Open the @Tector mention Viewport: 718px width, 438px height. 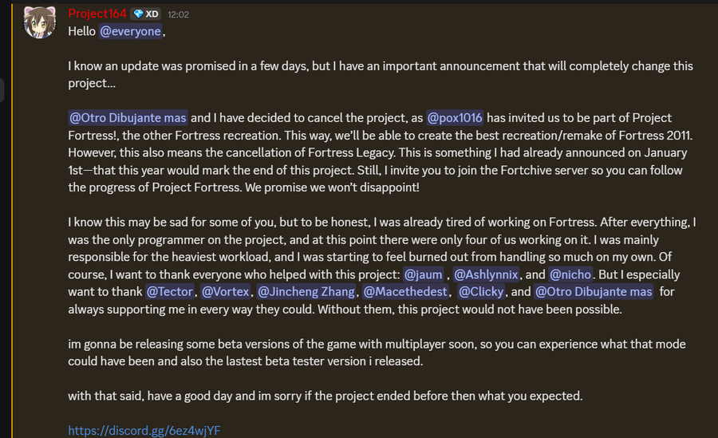(170, 292)
